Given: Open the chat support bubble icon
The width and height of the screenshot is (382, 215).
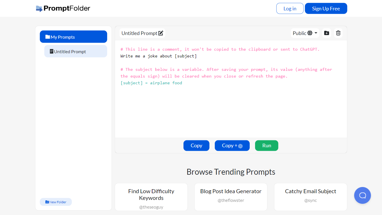Looking at the screenshot, I should coord(362,195).
